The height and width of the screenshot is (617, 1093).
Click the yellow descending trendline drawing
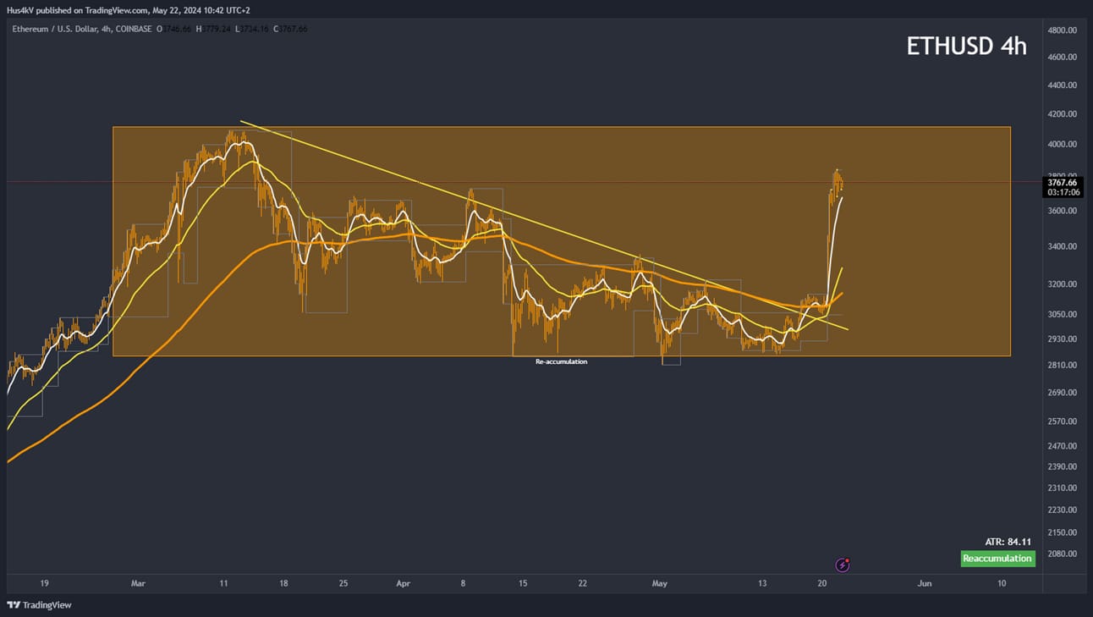541,224
